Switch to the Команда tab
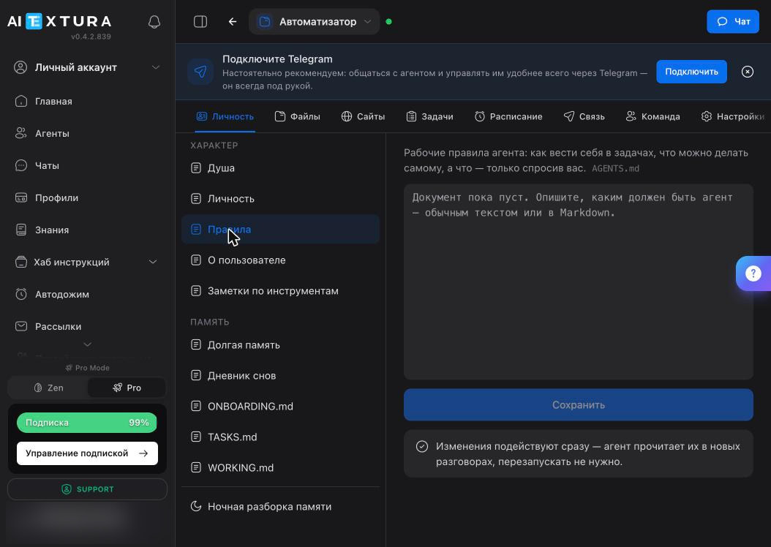 653,116
